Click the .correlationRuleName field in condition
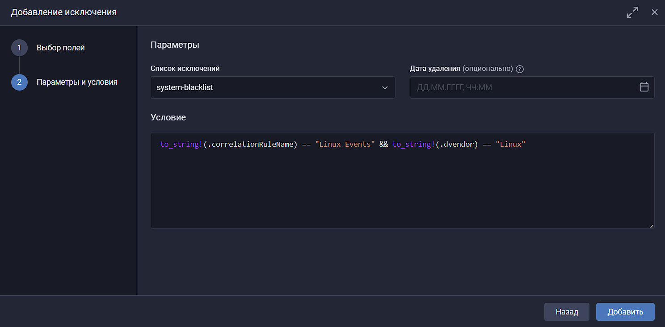The width and height of the screenshot is (665, 327). (x=250, y=145)
